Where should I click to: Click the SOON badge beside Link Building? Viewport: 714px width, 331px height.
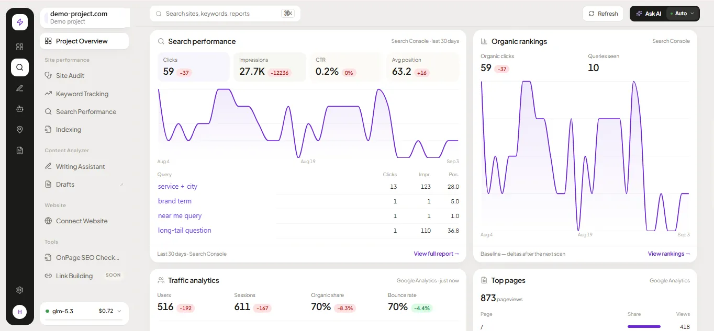pyautogui.click(x=113, y=275)
